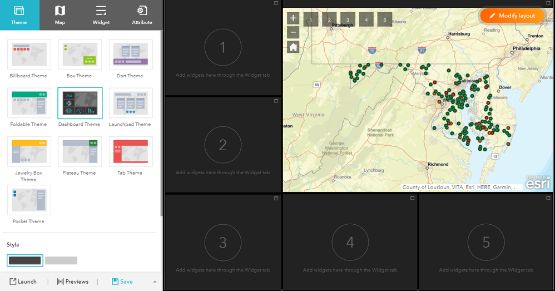555x291 pixels.
Task: Select the light gray style swatch
Action: point(61,260)
